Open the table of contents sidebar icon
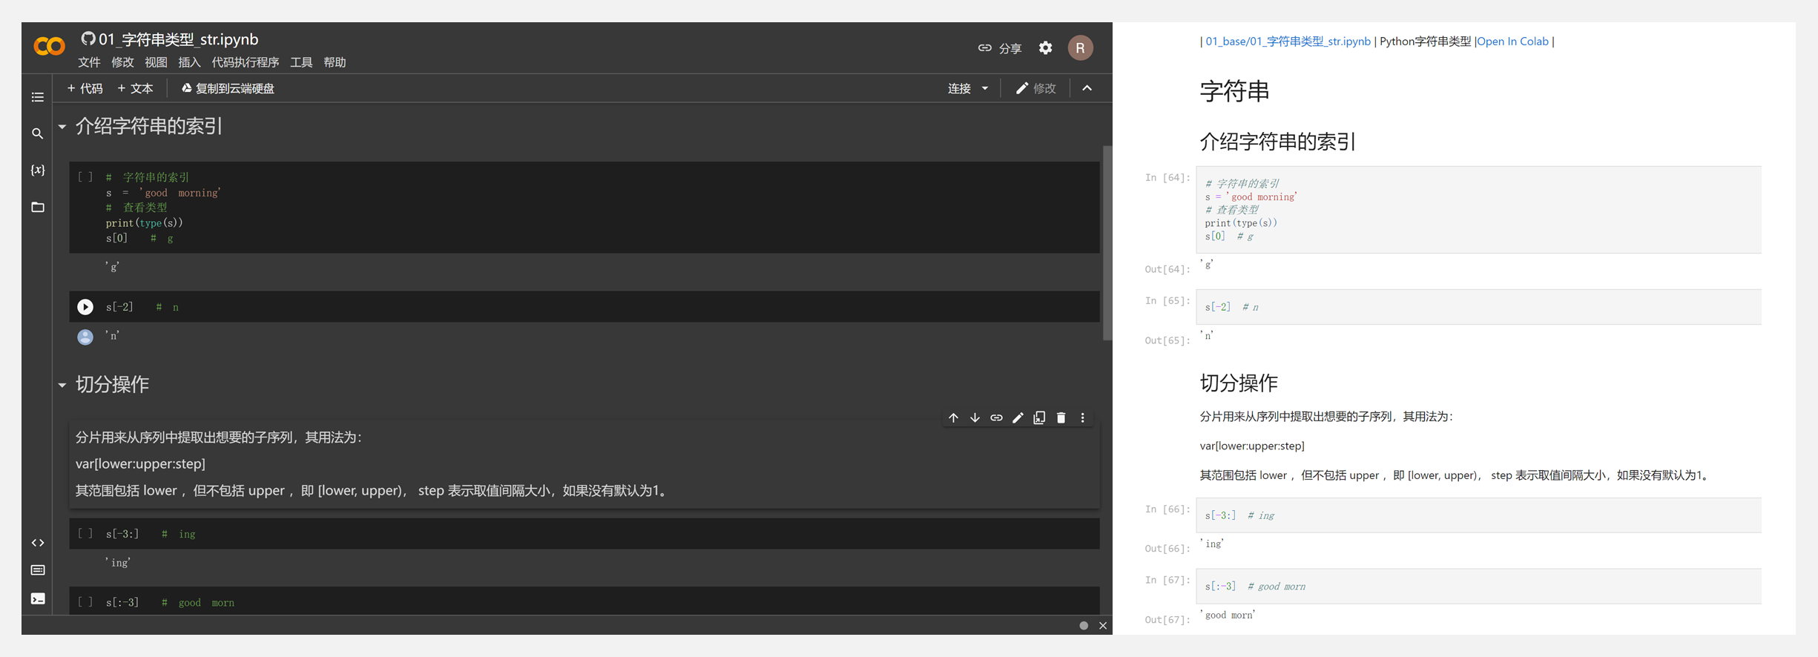 (38, 97)
